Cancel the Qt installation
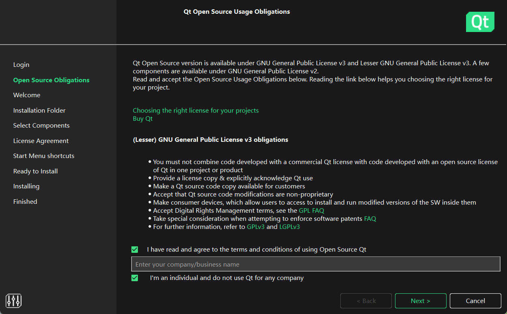 [475, 301]
